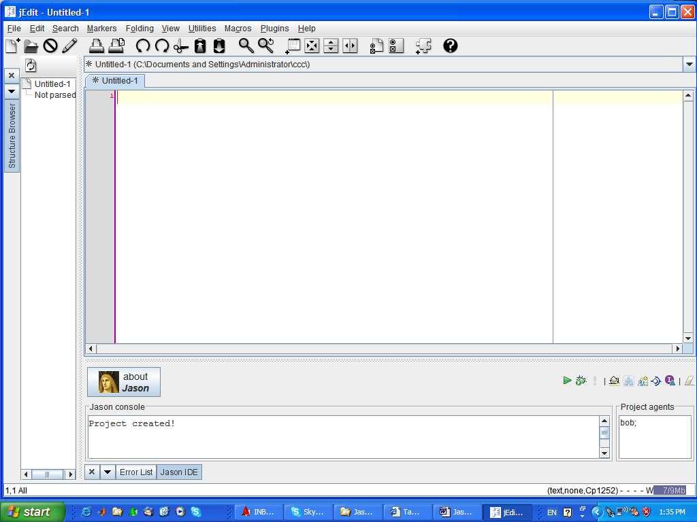Open the Plugins menu
697x522 pixels.
pos(275,29)
